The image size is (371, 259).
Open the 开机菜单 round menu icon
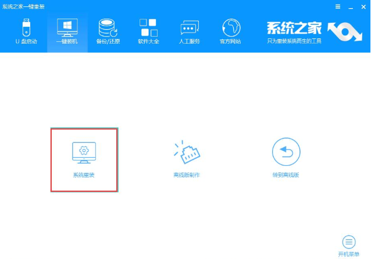point(349,242)
